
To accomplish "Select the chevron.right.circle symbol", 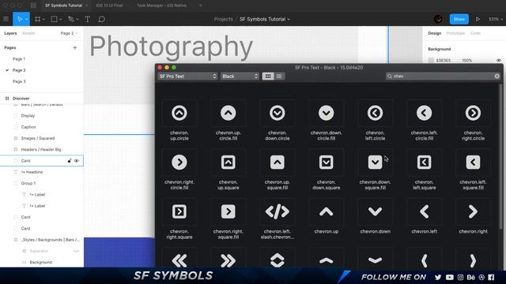I will coord(473,113).
